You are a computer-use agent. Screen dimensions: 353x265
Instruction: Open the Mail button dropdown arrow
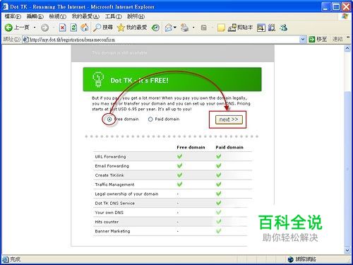tap(175, 28)
